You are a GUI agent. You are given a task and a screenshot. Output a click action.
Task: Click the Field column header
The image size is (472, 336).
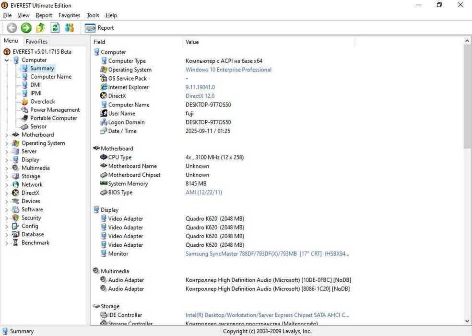point(136,42)
